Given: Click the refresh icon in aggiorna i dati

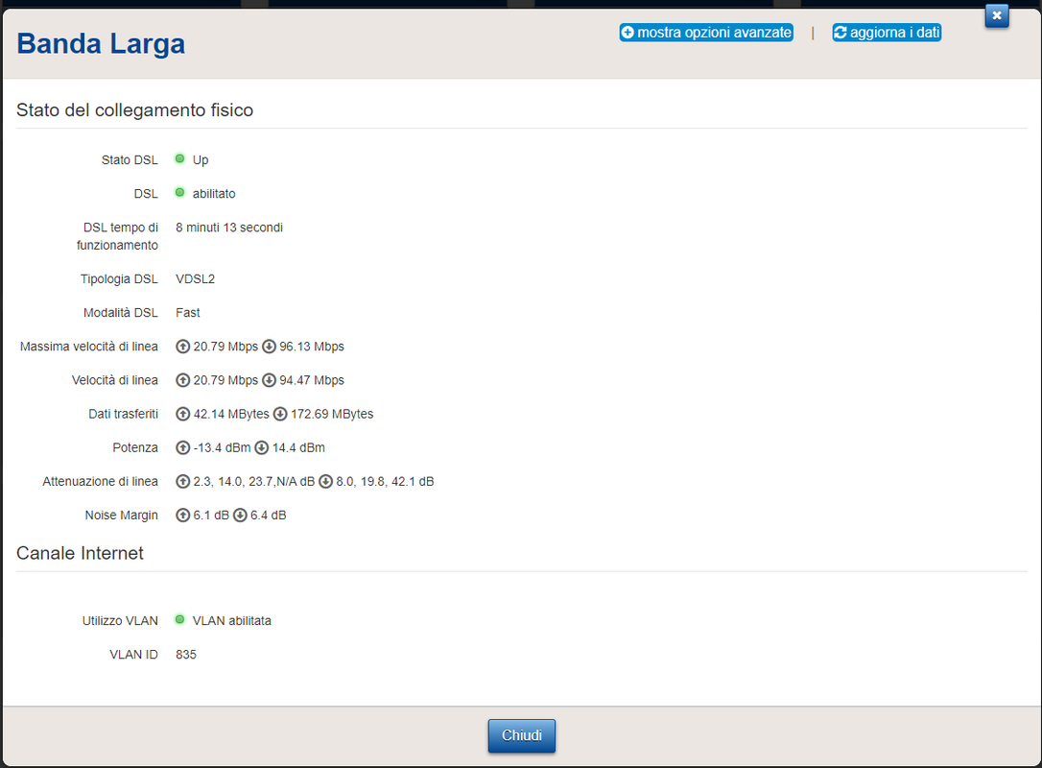Looking at the screenshot, I should 841,33.
